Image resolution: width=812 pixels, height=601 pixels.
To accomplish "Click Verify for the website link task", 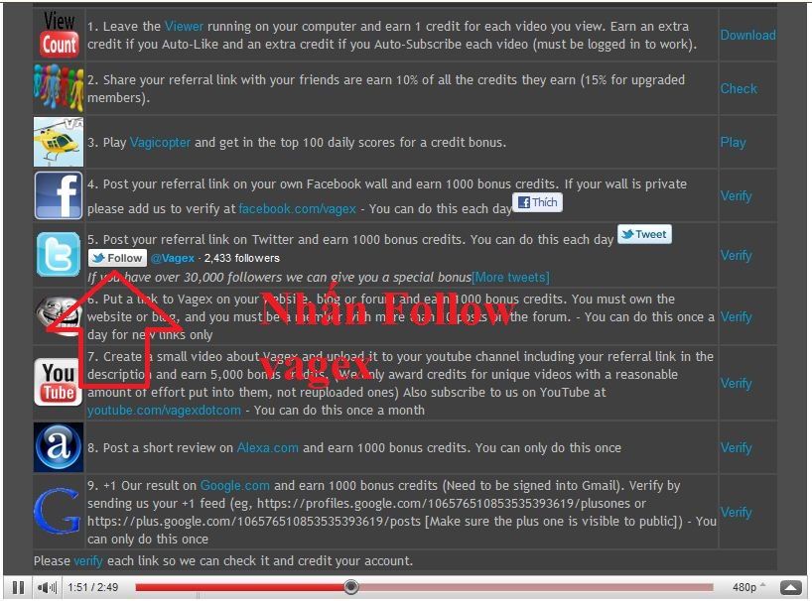I will tap(736, 317).
